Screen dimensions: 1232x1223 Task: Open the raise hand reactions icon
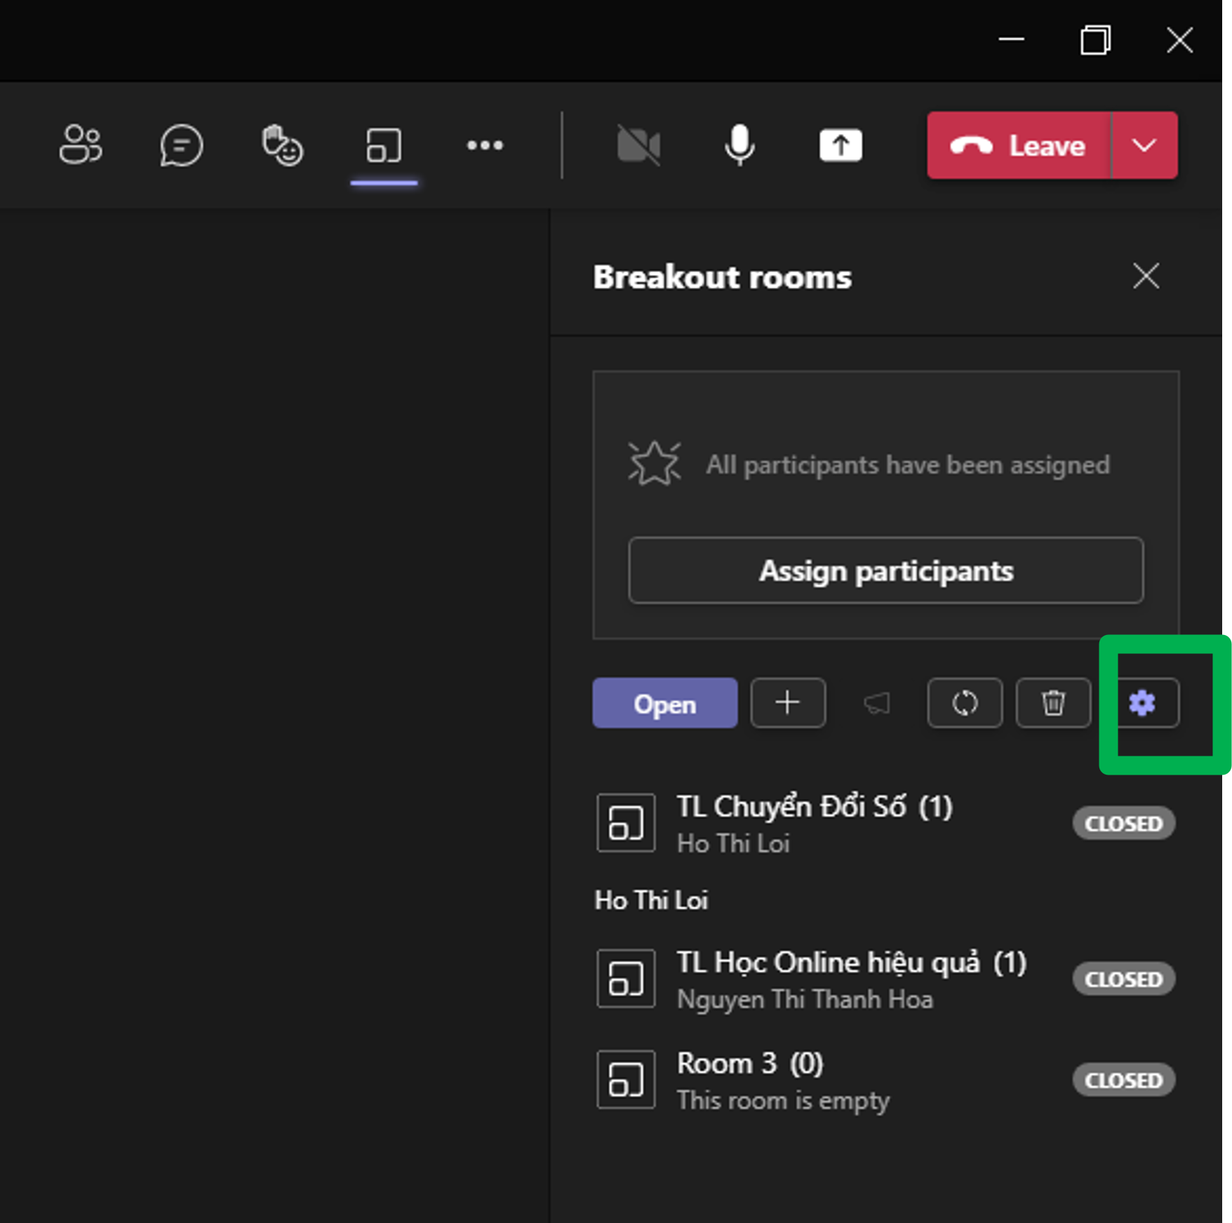coord(282,145)
